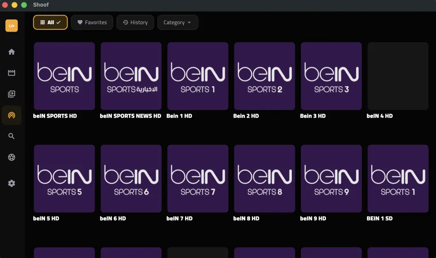436x258 pixels.
Task: Minimize the Shoof window with yellow button
Action: pyautogui.click(x=14, y=5)
